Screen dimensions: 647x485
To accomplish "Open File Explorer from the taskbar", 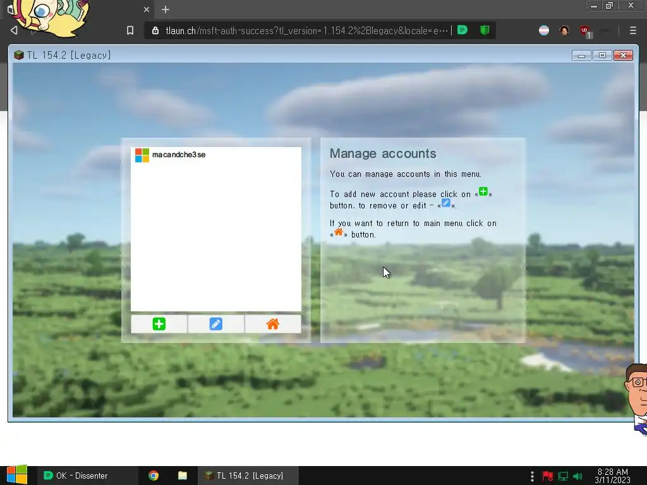I will point(183,476).
